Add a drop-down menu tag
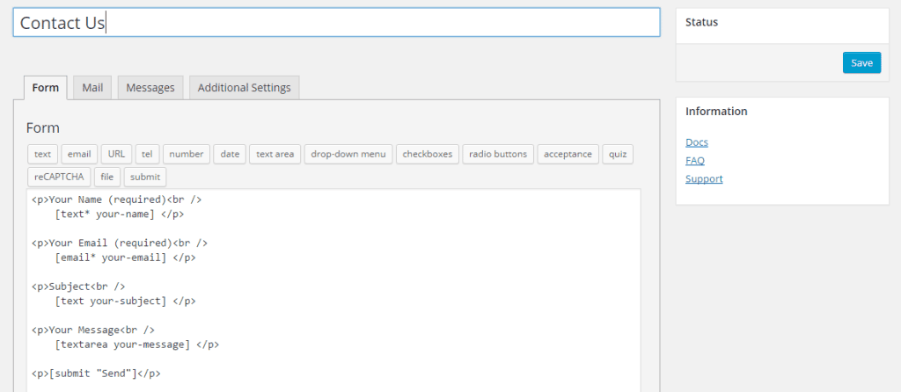The image size is (901, 392). tap(348, 154)
